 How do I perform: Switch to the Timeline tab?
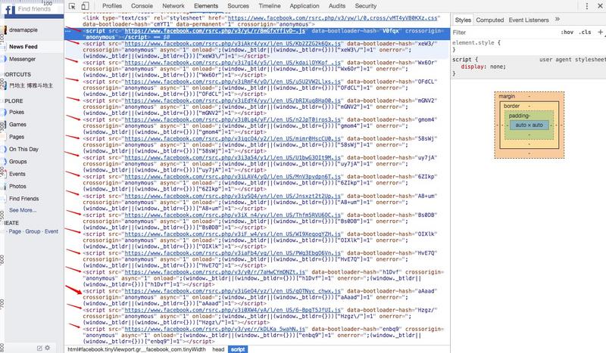[x=270, y=6]
